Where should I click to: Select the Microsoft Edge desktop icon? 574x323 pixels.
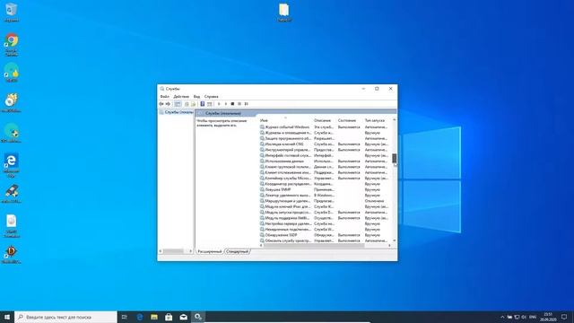click(12, 165)
